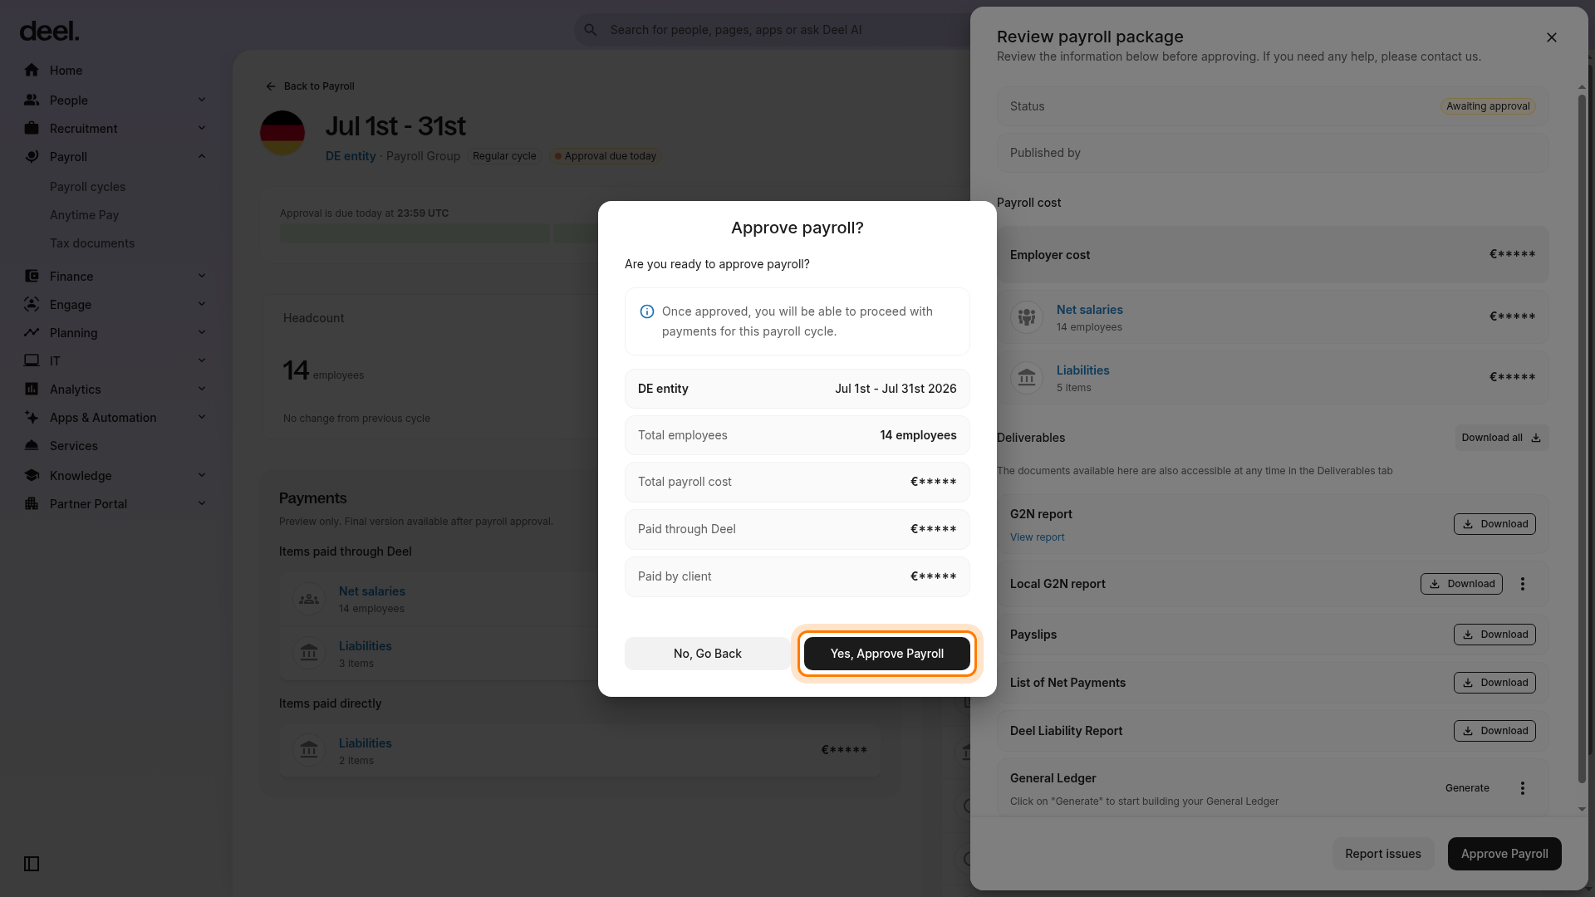This screenshot has height=897, width=1595.
Task: Open Home via its house icon
Action: coord(32,71)
